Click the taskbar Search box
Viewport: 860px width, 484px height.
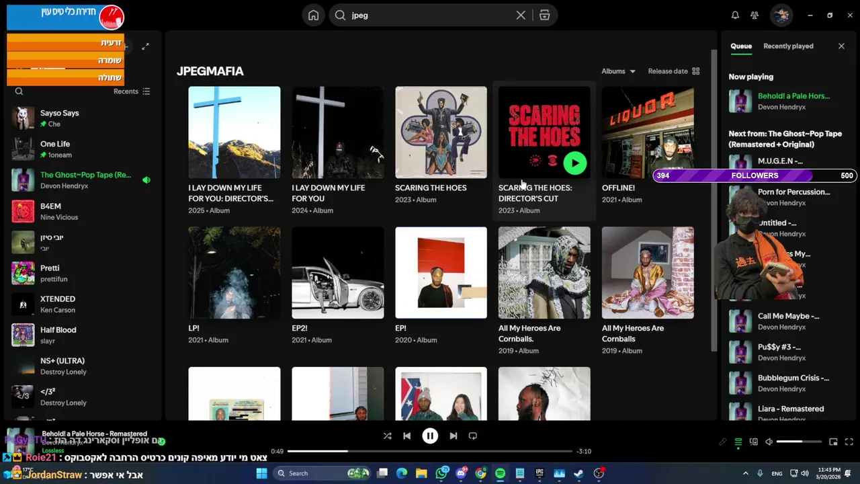pyautogui.click(x=323, y=473)
